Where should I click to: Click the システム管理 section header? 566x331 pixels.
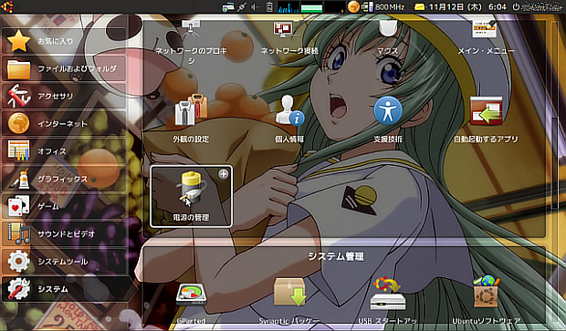click(x=336, y=256)
